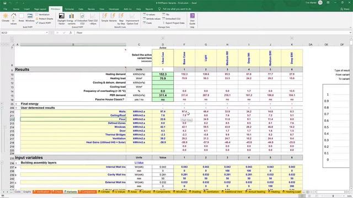This screenshot has width=353, height=198.
Task: Choose the Step by Step retrofit tool
Action: [121, 19]
